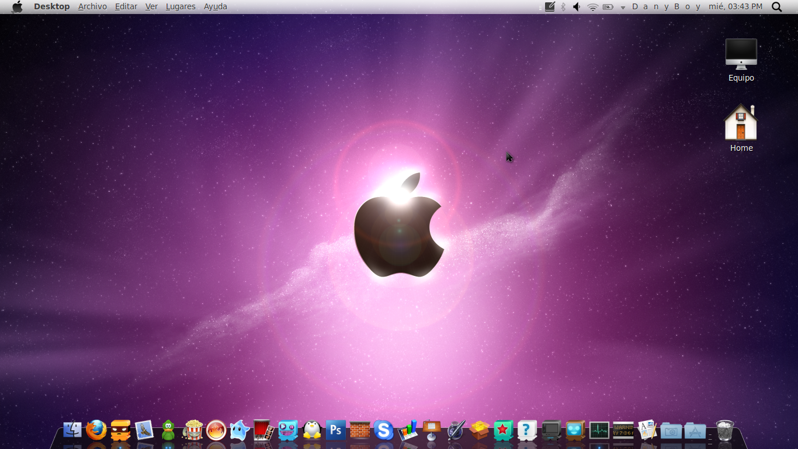Open the Finder icon in the dock
Viewport: 798px width, 449px height.
[72, 430]
